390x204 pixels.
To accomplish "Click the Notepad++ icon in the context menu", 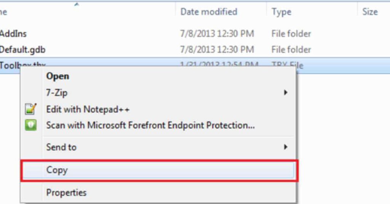I will (x=31, y=109).
